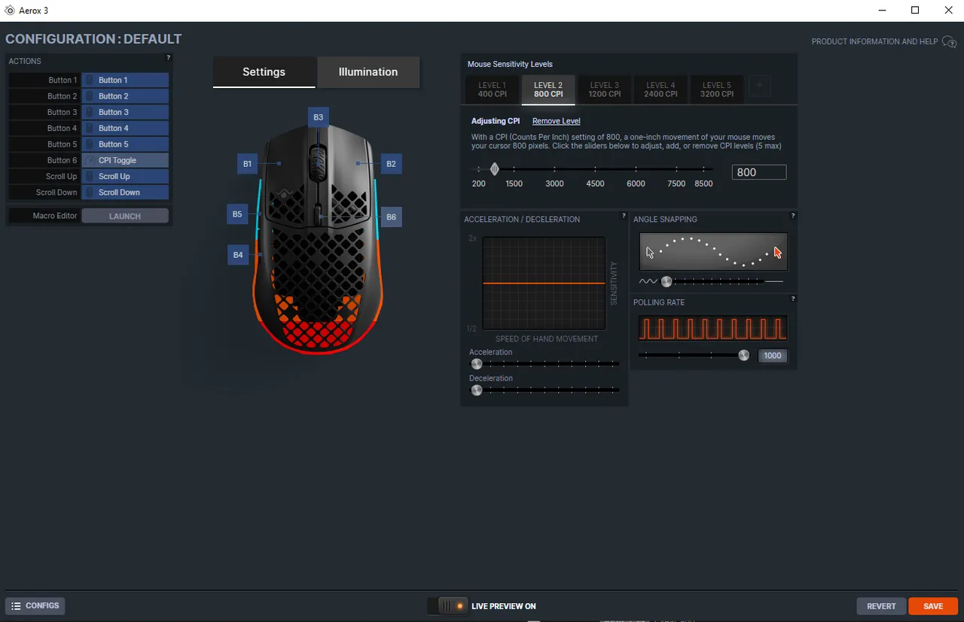
Task: Open Polling Rate help question mark
Action: (x=793, y=299)
